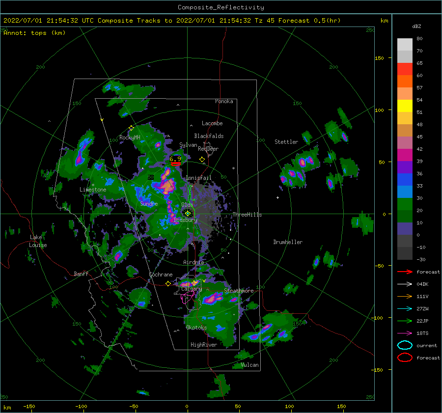Click the Didsbury town label
The height and width of the screenshot is (413, 442).
click(x=185, y=220)
